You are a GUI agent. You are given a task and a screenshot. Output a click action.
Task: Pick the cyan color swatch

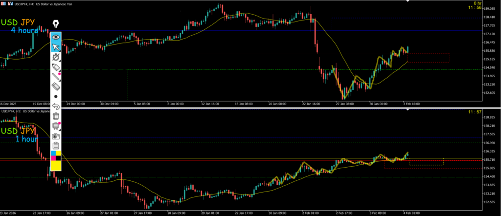[x=53, y=153]
